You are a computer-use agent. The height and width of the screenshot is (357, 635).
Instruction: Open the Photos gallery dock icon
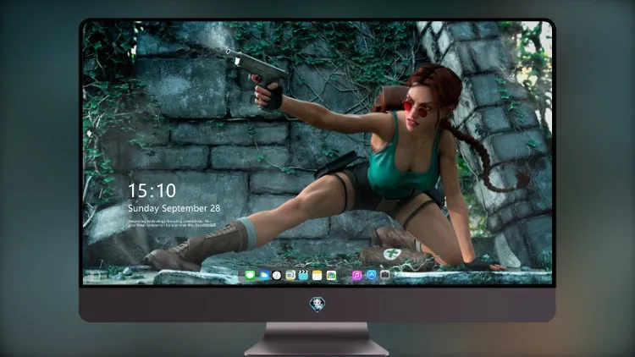tap(331, 276)
